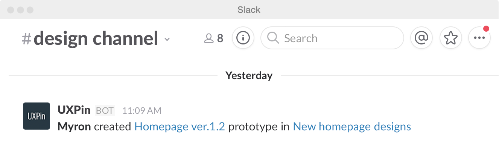This screenshot has height=159, width=499.
Task: Open starred items star icon
Action: [x=450, y=38]
